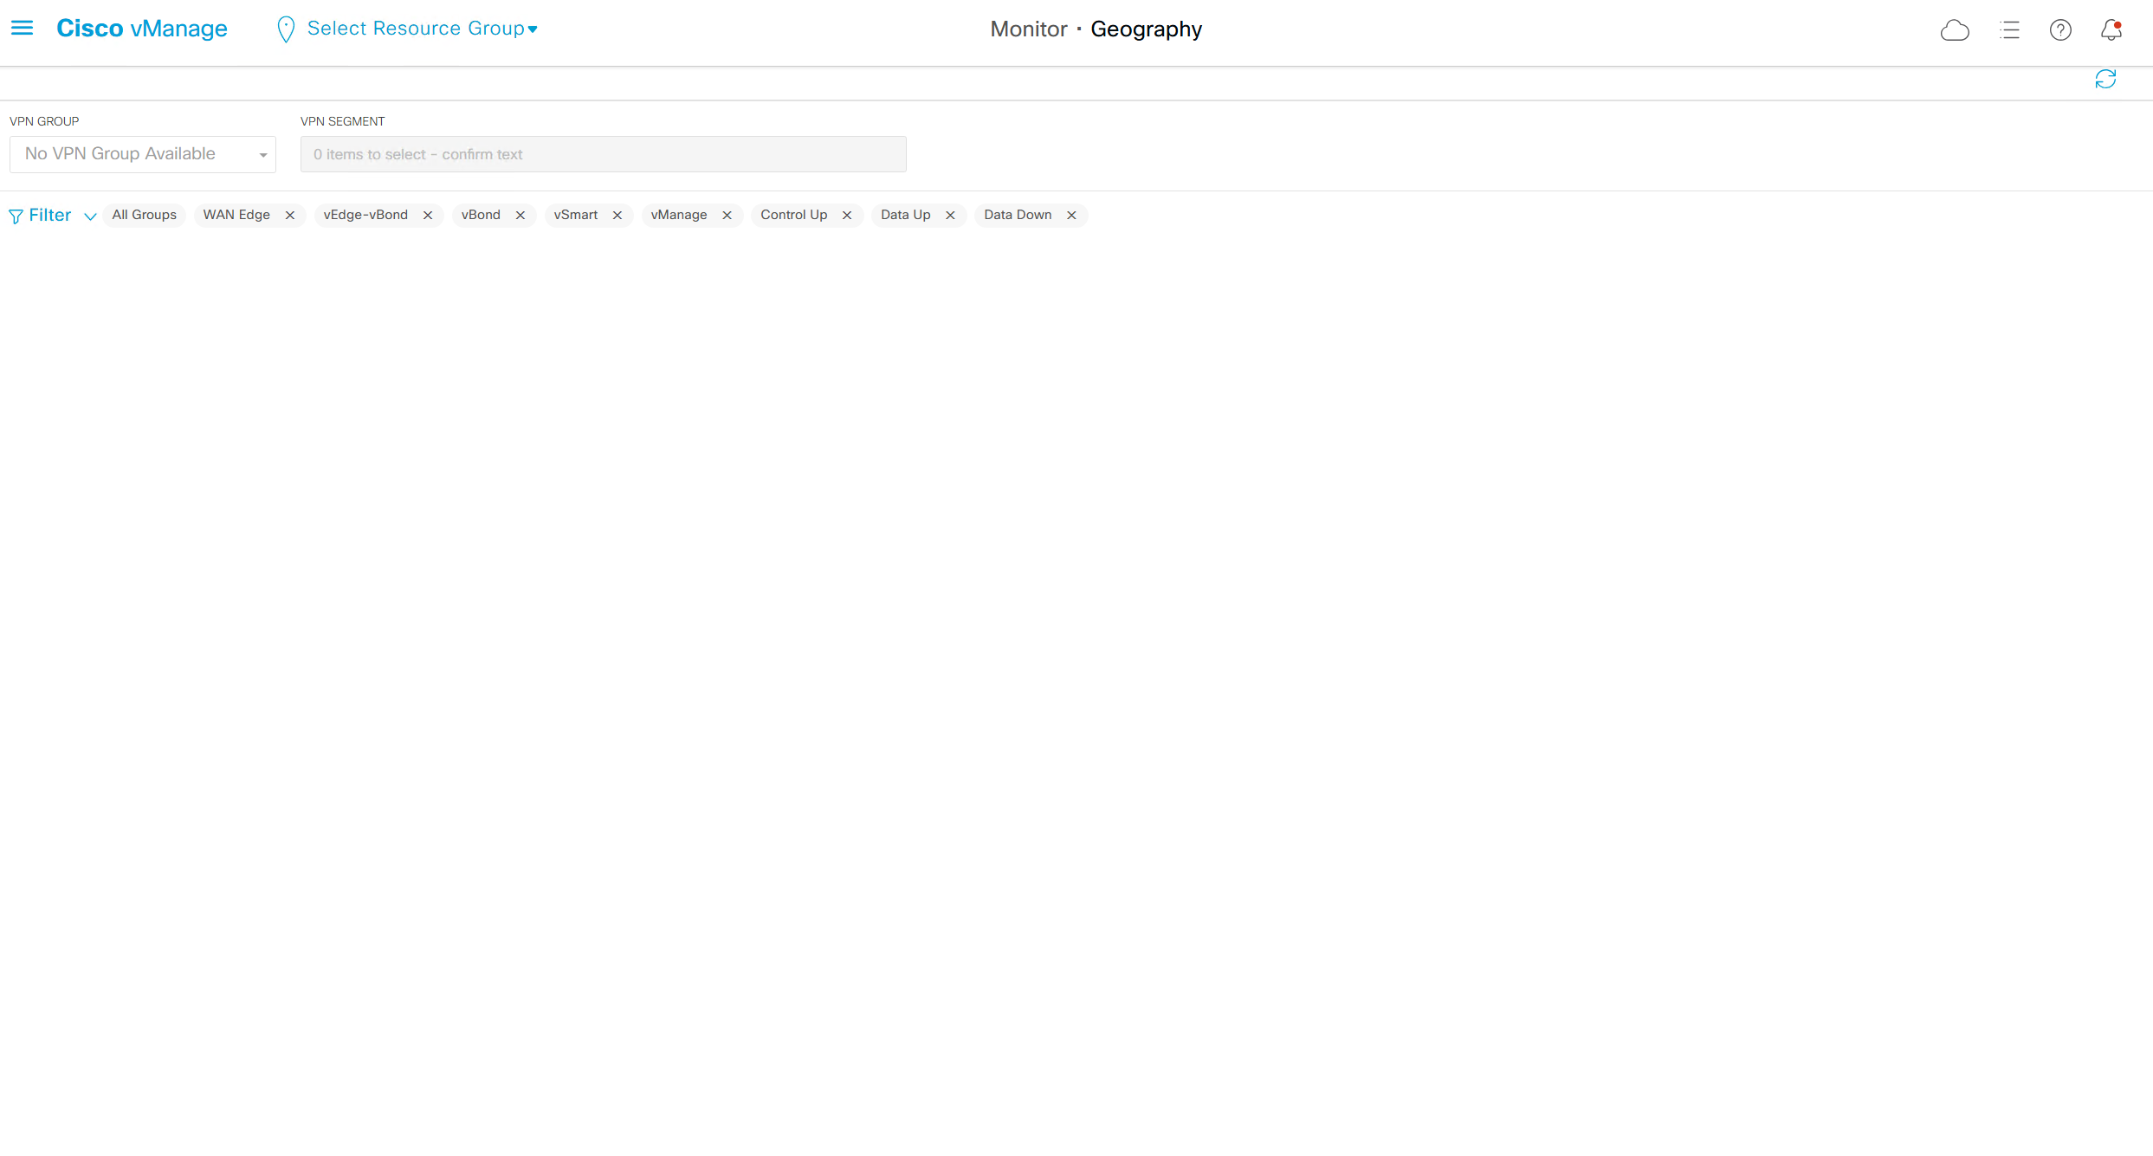Click the All Groups filter chip
This screenshot has height=1156, width=2153.
[x=144, y=215]
